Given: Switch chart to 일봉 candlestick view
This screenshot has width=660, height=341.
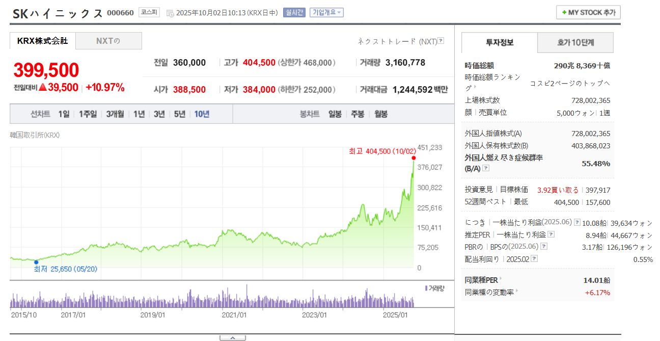Looking at the screenshot, I should (x=335, y=114).
